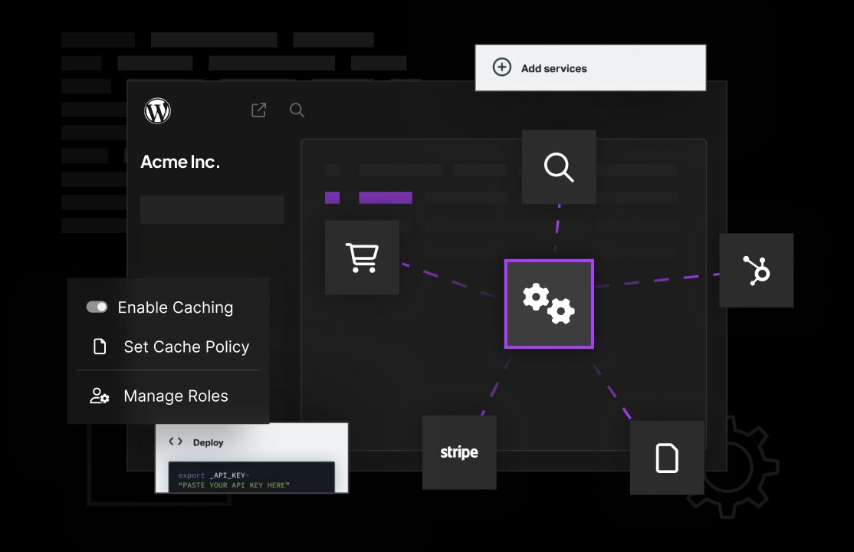Viewport: 854px width, 552px height.
Task: Click the Acme Inc. site name
Action: point(180,162)
